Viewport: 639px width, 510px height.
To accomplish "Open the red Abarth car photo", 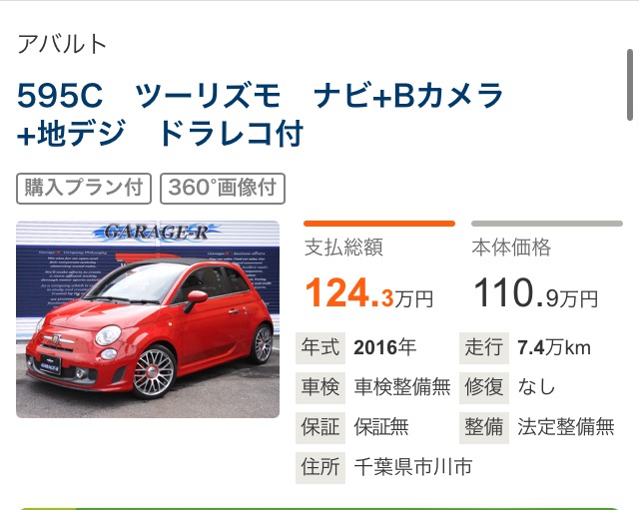I will pyautogui.click(x=148, y=319).
